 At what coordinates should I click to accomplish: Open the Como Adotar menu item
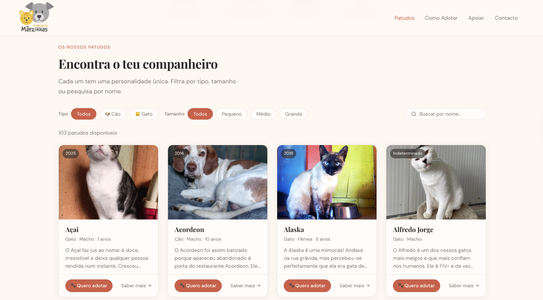coord(441,18)
